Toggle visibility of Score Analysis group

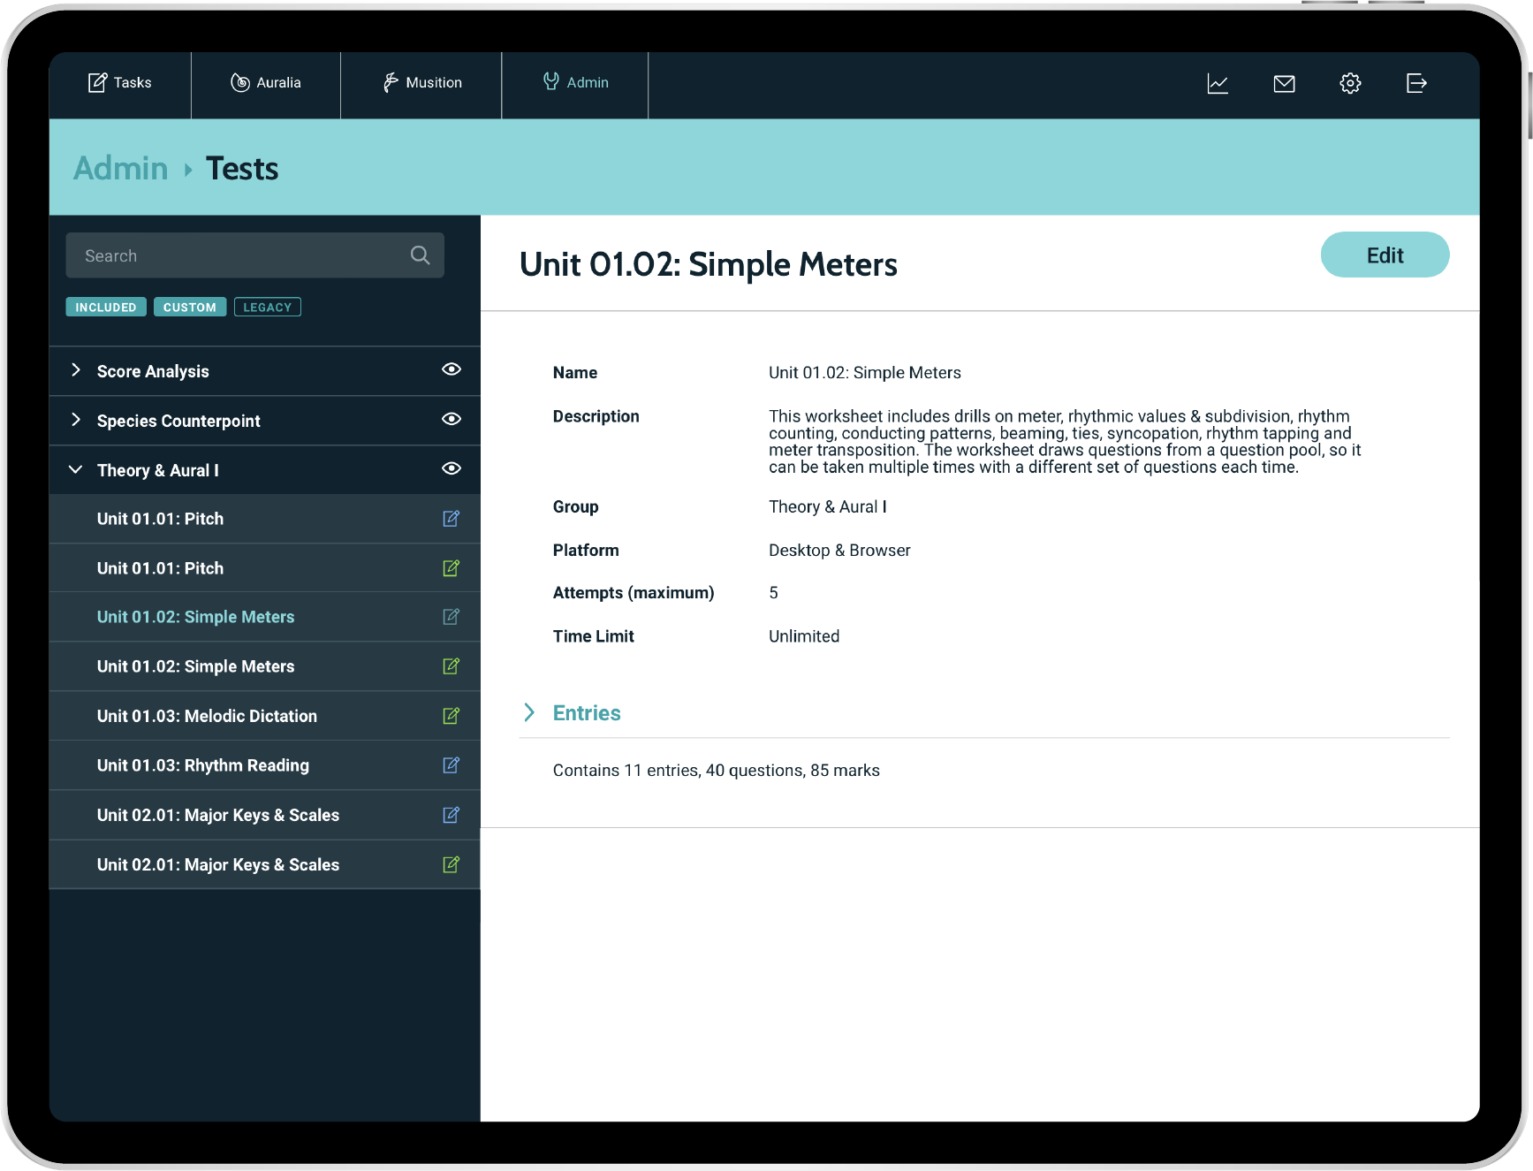pyautogui.click(x=452, y=370)
